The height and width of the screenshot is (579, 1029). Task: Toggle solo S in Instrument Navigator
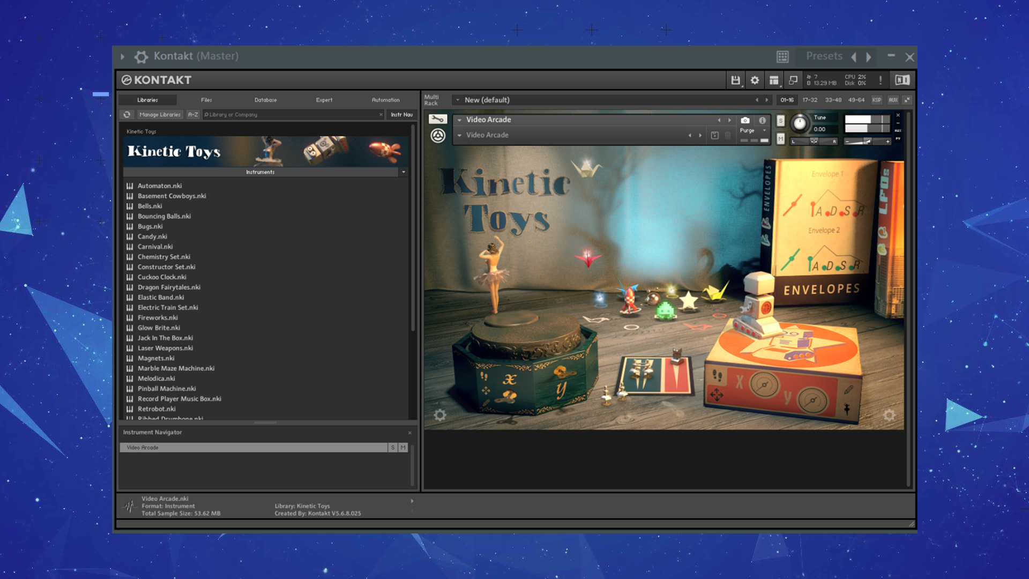point(393,447)
